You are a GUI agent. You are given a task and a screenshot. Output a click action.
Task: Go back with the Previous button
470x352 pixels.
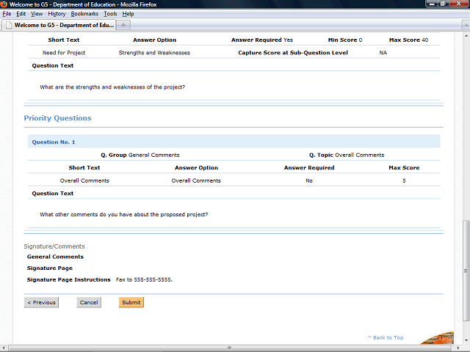tap(41, 302)
